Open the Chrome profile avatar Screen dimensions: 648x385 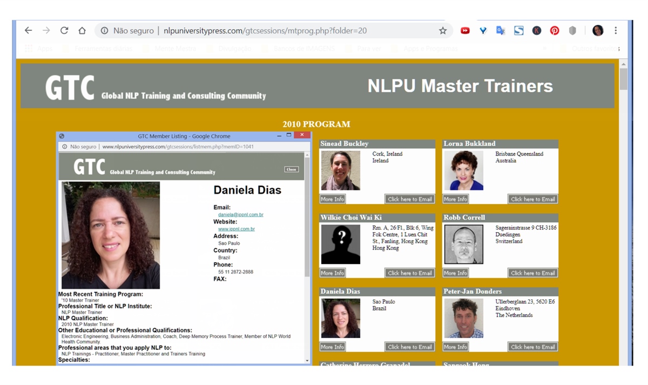[x=598, y=31]
